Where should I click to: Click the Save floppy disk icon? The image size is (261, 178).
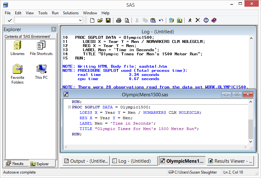tap(108, 20)
